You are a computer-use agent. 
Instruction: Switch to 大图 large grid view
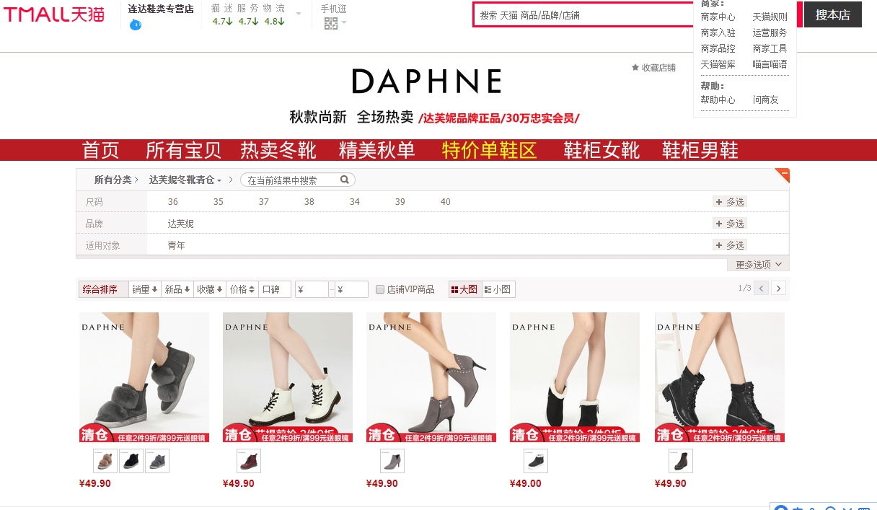pos(464,289)
